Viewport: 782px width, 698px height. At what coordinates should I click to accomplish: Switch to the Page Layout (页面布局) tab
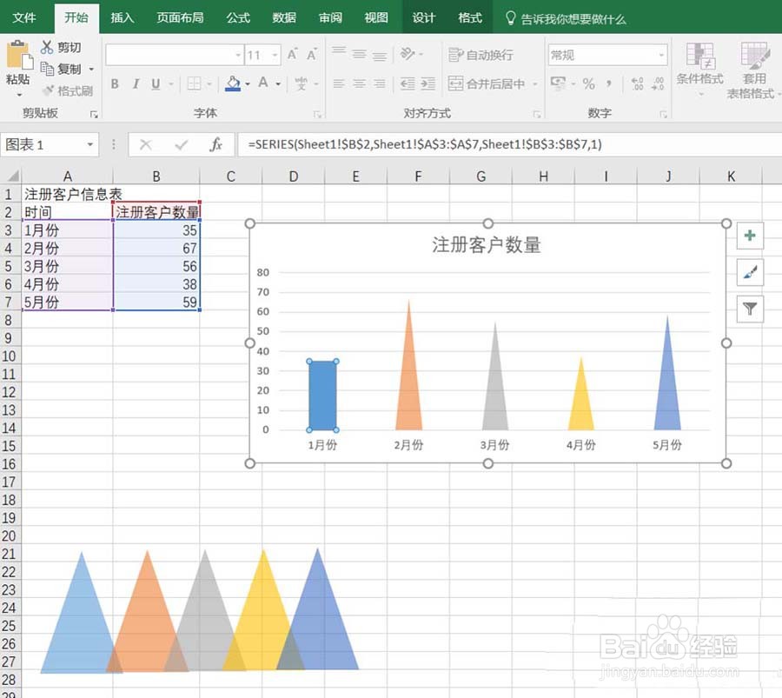[180, 18]
